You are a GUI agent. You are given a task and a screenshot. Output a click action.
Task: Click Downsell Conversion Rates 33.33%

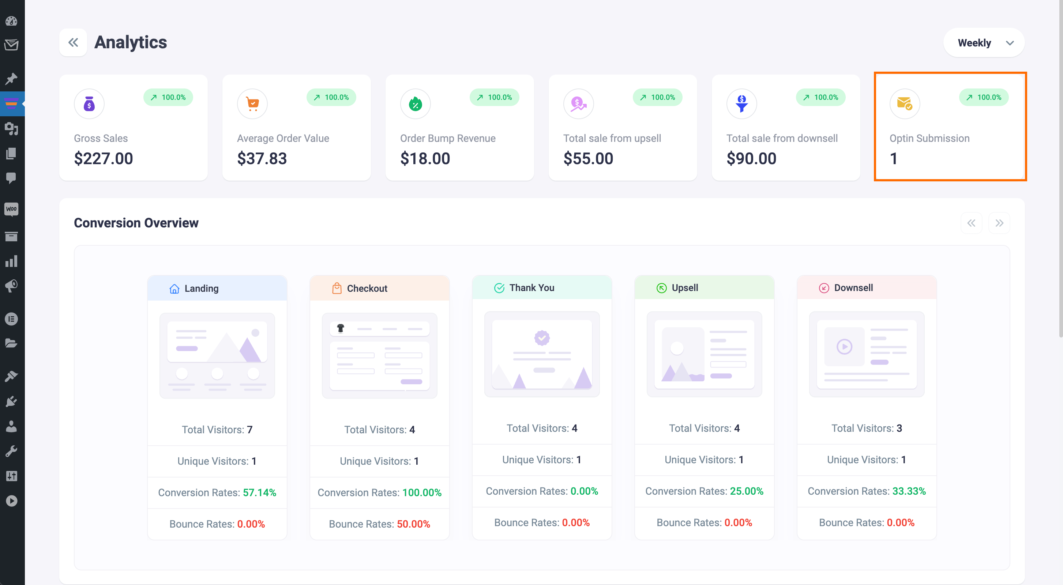867,491
